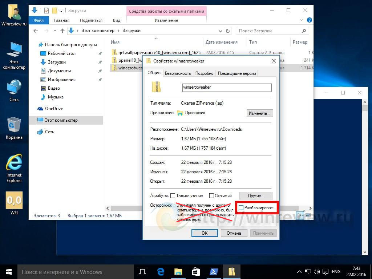This screenshot has width=372, height=279.
Task: Open the Поделиться ribbon tab
Action: coord(91,20)
